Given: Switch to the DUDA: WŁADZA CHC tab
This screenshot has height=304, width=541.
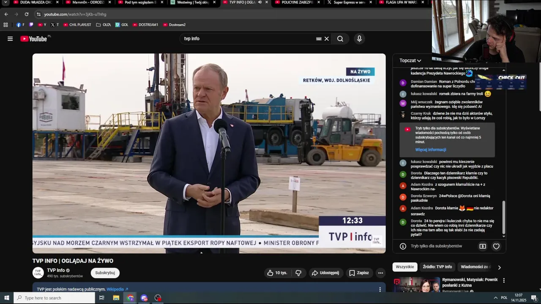Looking at the screenshot, I should [36, 3].
